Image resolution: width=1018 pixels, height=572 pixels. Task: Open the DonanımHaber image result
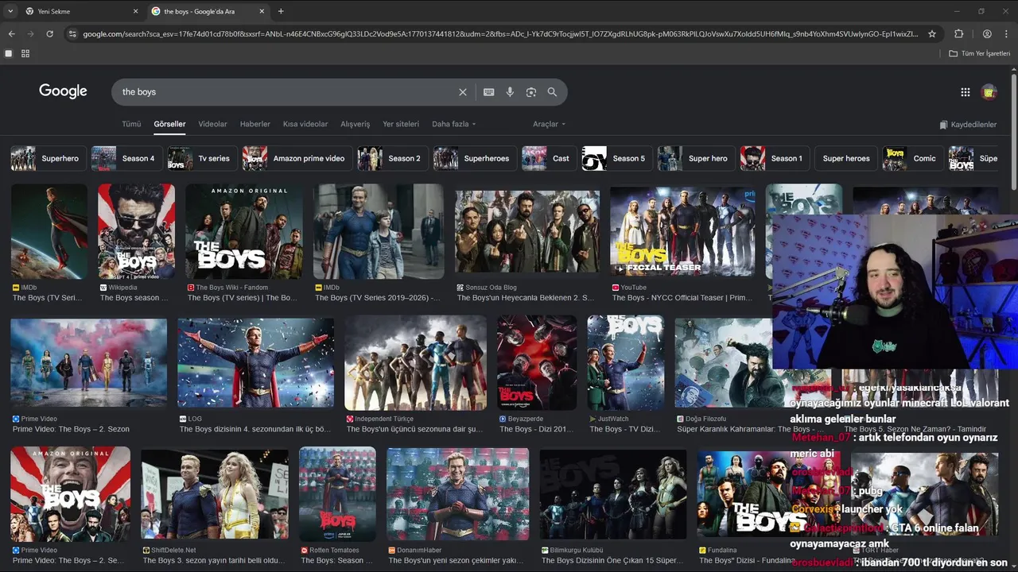click(x=457, y=494)
